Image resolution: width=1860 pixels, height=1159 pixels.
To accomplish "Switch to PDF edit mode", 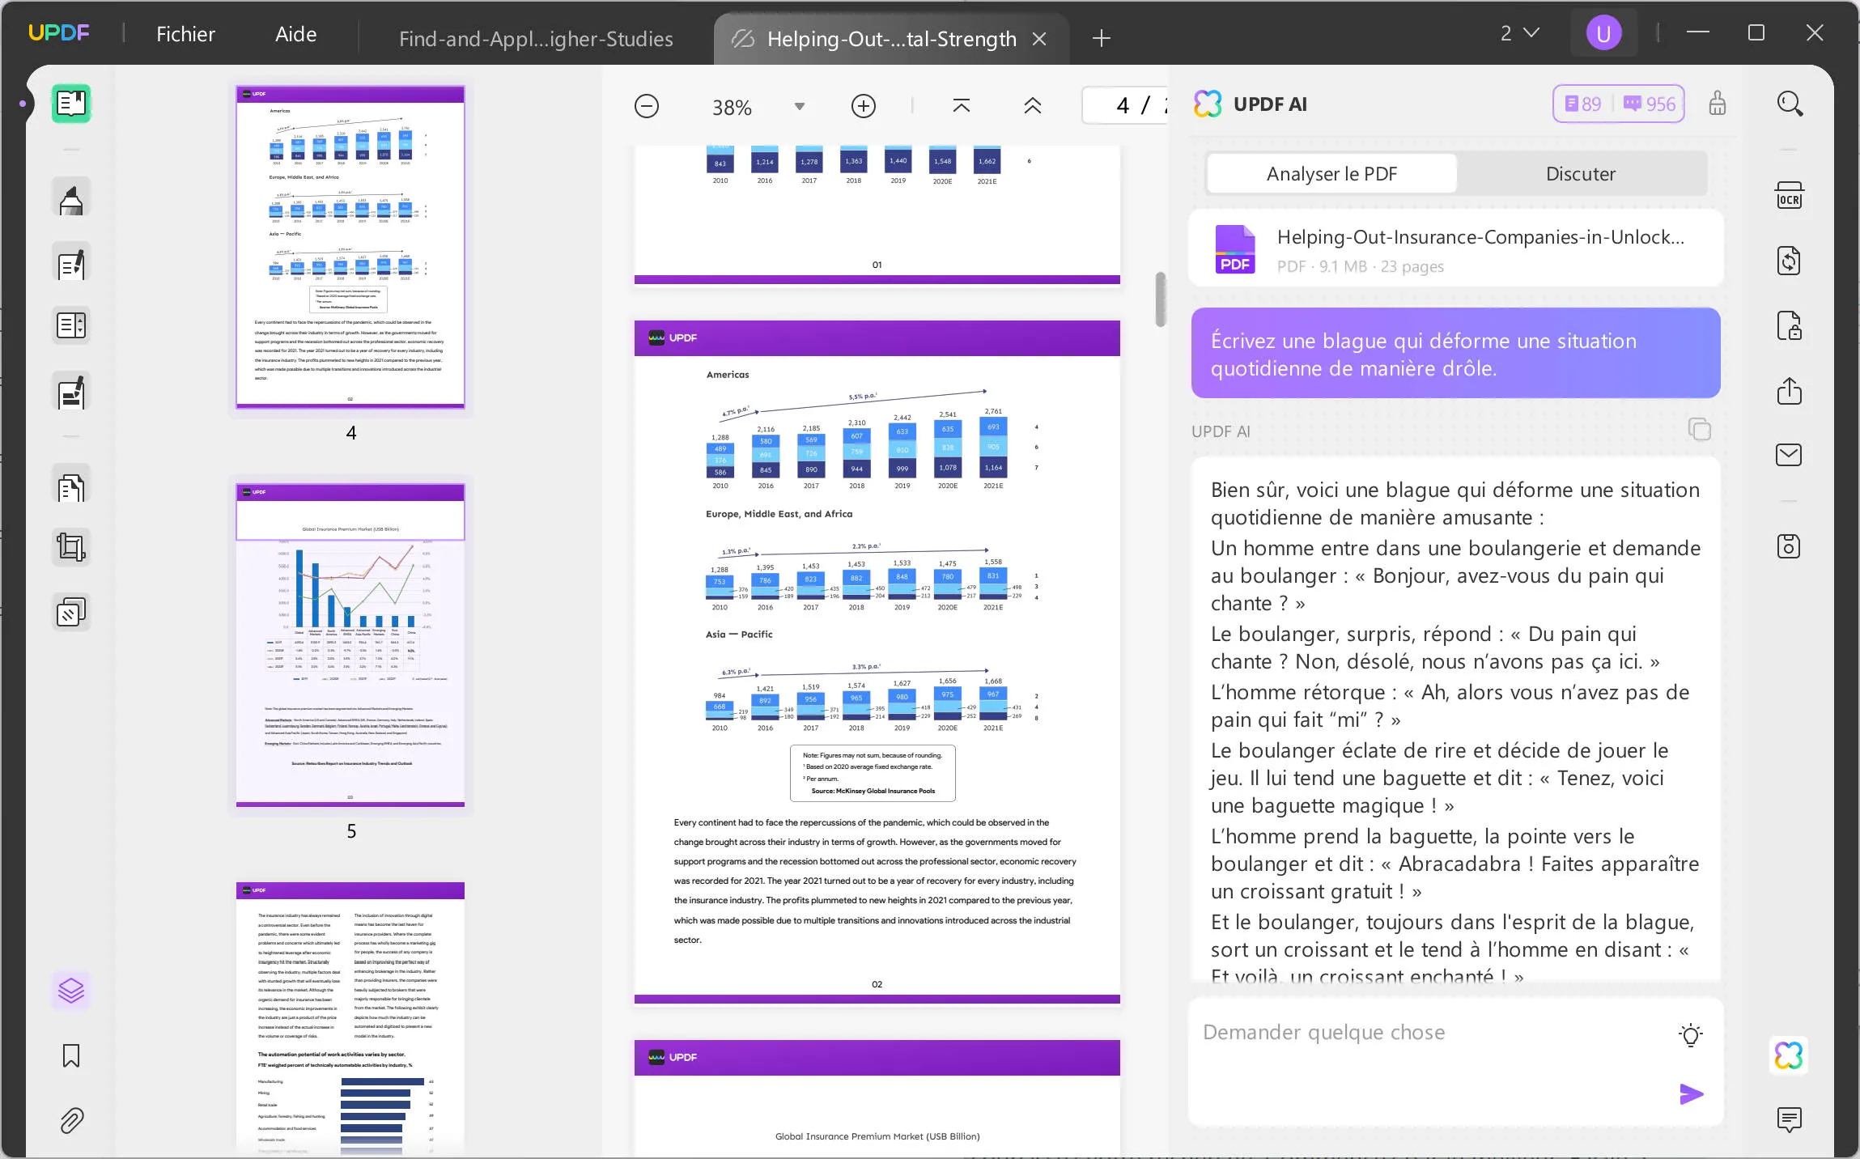I will click(71, 262).
